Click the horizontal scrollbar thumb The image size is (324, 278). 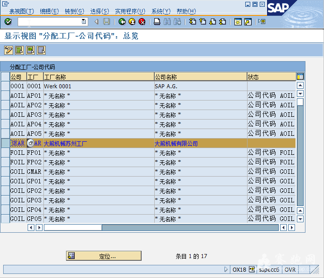click(x=73, y=228)
